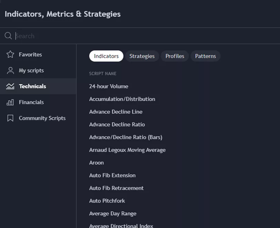Switch to the Profiles tab
The width and height of the screenshot is (280, 228).
point(175,56)
